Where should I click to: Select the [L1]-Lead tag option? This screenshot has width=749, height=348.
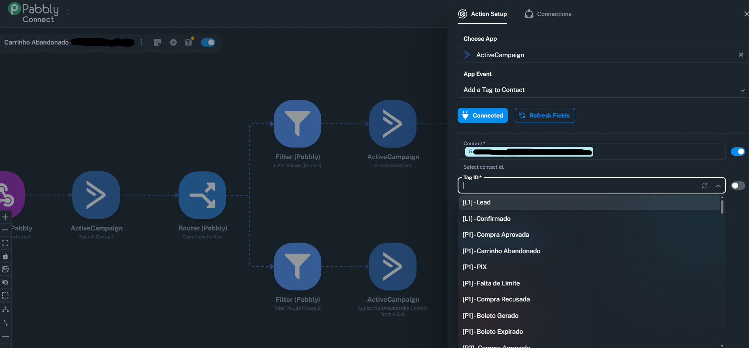click(589, 202)
